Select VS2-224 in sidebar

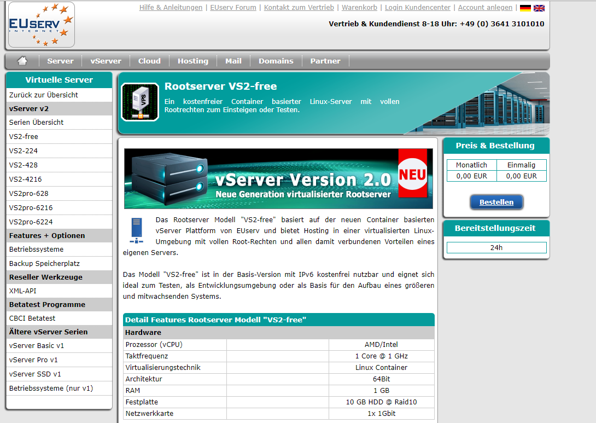[x=59, y=150]
